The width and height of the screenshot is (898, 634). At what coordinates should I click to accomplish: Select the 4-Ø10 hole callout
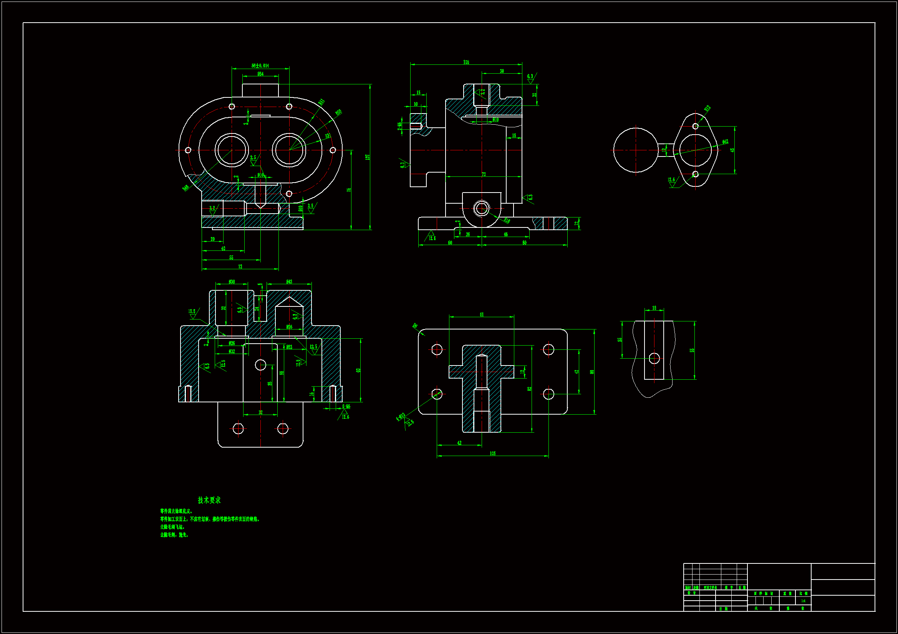(x=401, y=417)
